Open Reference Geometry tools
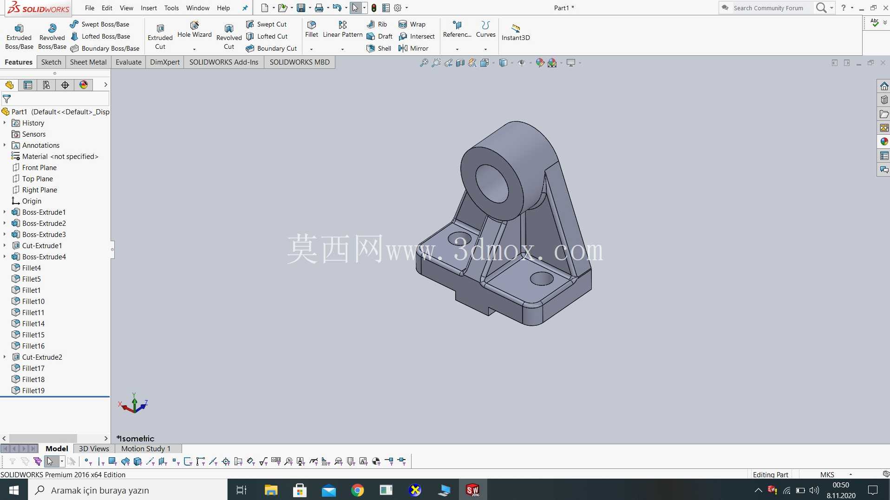The height and width of the screenshot is (500, 890). click(457, 29)
